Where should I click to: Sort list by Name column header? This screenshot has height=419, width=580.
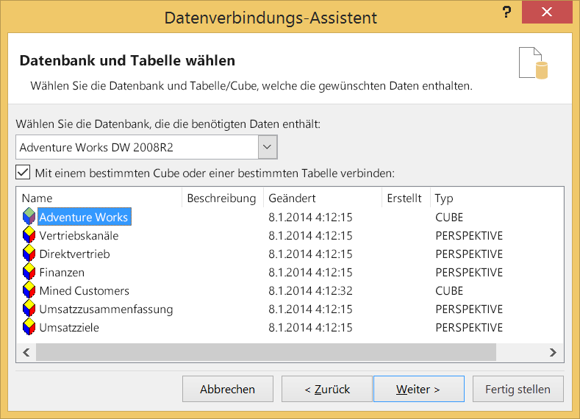[x=99, y=198]
